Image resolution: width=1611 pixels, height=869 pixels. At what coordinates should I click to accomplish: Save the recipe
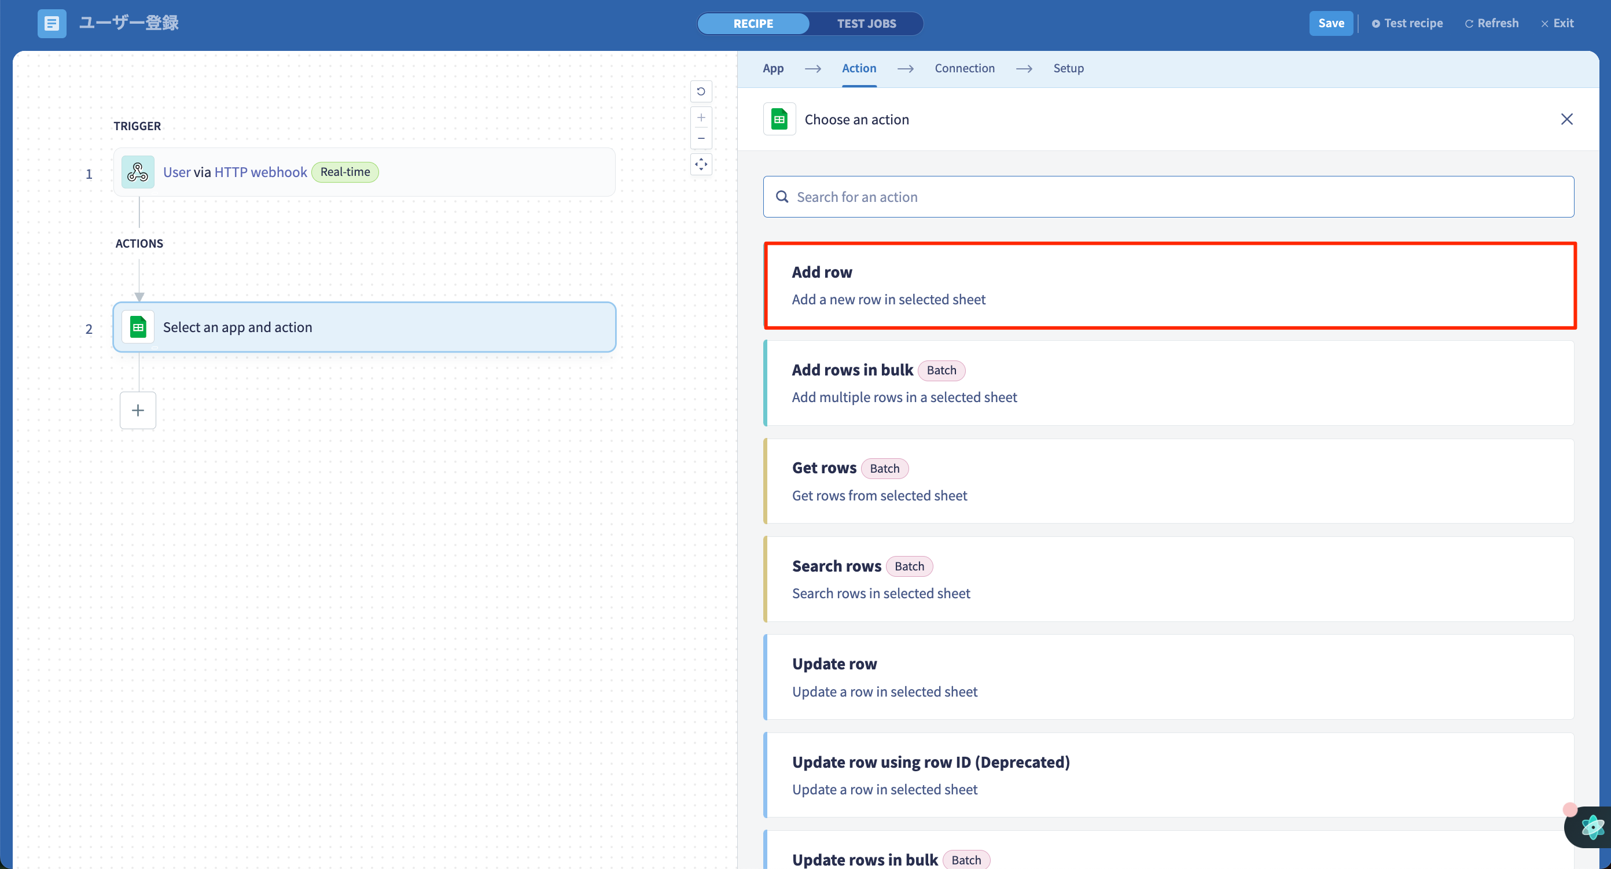pyautogui.click(x=1331, y=24)
